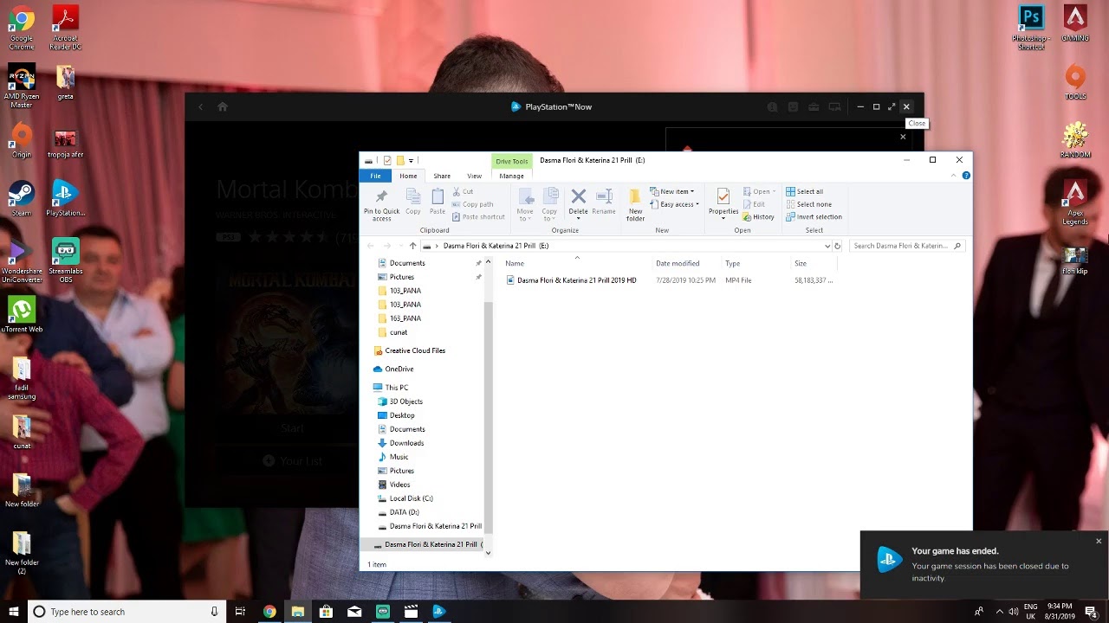Open the Delete dropdown arrow

[578, 218]
